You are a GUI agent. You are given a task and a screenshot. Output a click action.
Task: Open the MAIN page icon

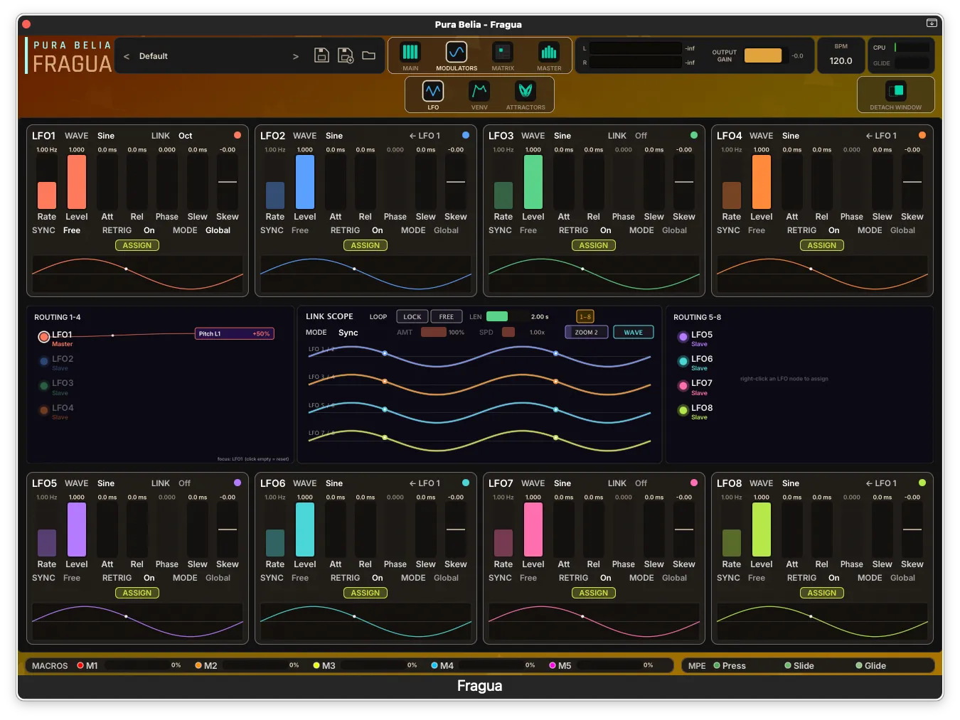click(410, 52)
